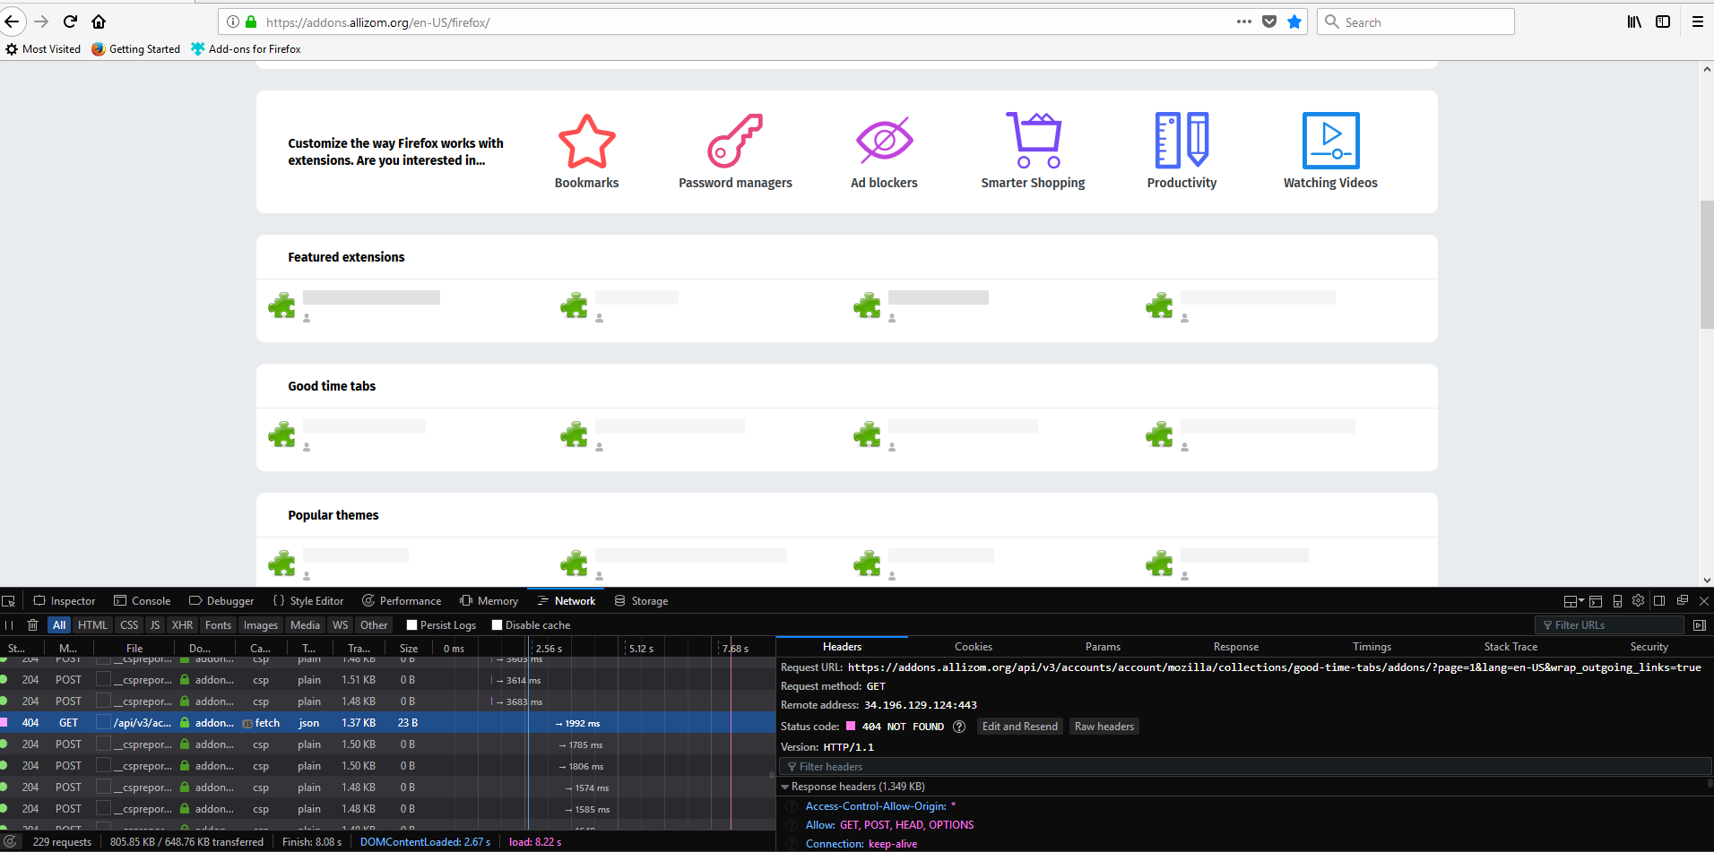
Task: Collapse the request details pane
Action: tap(1700, 625)
